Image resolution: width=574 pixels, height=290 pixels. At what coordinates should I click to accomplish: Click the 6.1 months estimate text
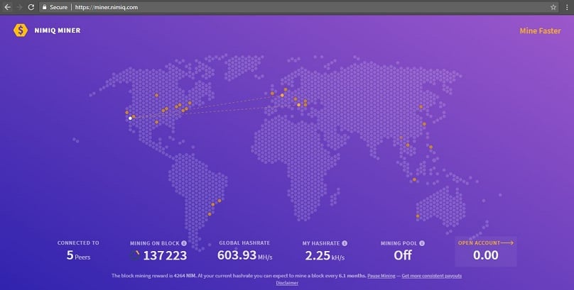pos(352,276)
